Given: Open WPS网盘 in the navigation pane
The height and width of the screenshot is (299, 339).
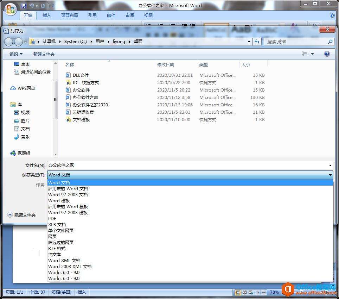Looking at the screenshot, I should (23, 88).
